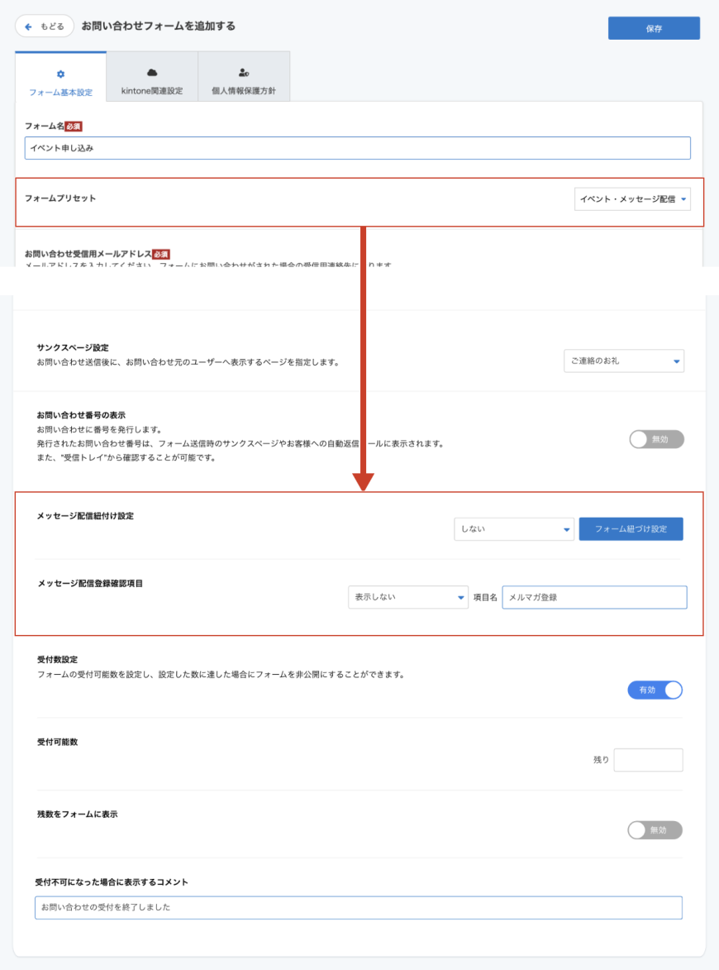Click the back arrow icon beside もどる
The image size is (719, 970).
click(x=29, y=26)
